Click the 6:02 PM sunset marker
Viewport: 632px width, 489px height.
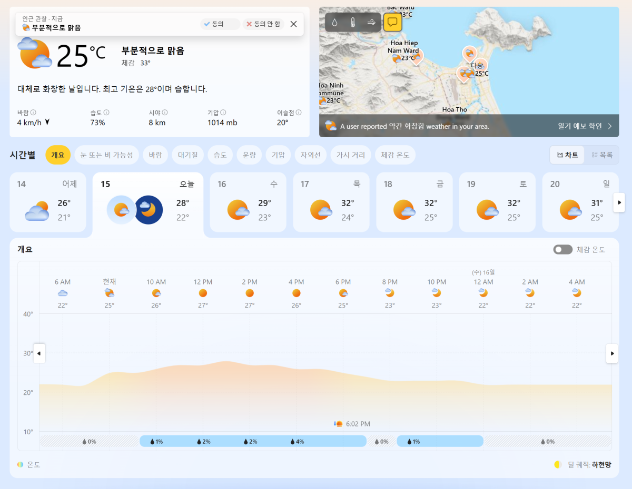(352, 424)
